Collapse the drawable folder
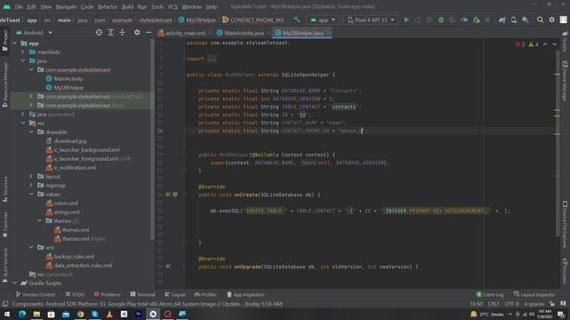The width and height of the screenshot is (570, 320). [x=32, y=132]
